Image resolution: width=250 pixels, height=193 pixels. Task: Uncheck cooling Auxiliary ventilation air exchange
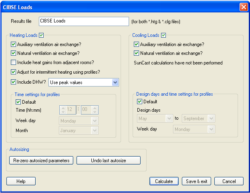[136, 44]
